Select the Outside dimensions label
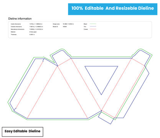 click(x=16, y=26)
